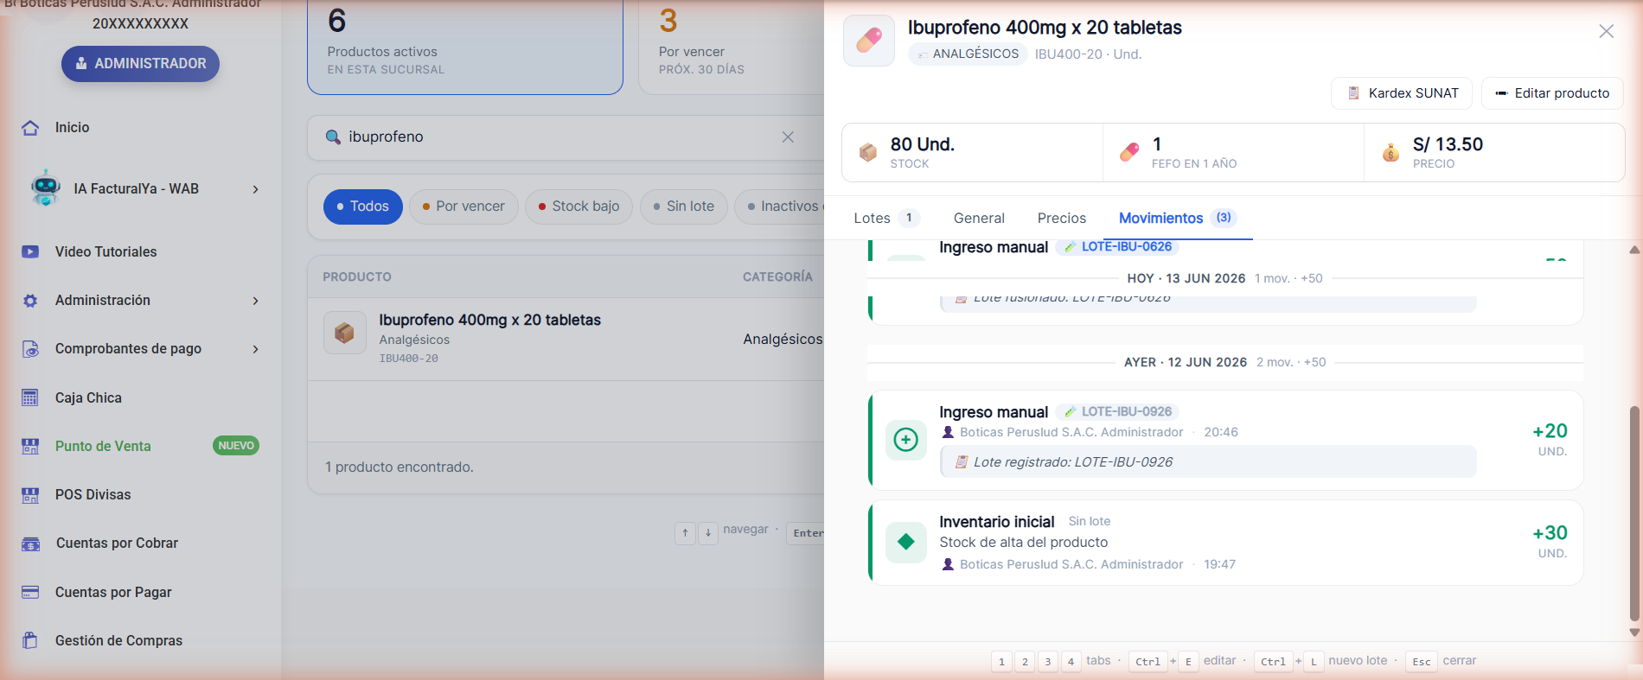Click the LOTE-IBU-0926 lot badge

click(1117, 412)
